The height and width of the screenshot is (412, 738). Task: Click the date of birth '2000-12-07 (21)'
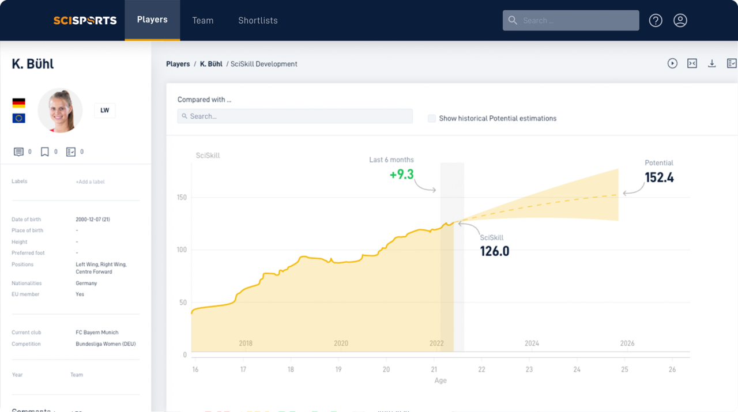(93, 220)
